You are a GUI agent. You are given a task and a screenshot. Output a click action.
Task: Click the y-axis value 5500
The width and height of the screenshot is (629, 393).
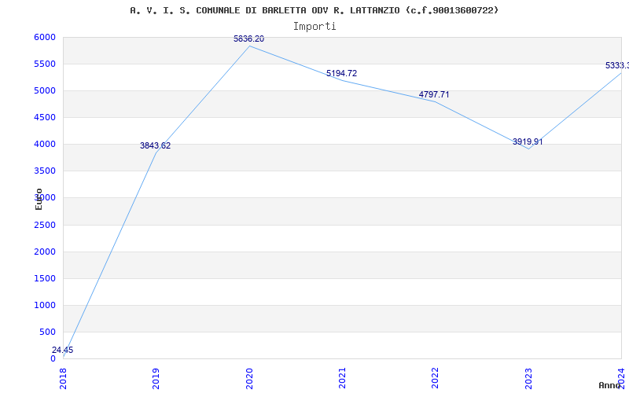pyautogui.click(x=45, y=64)
